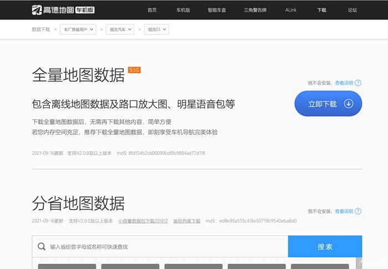
Task: Click the magnifier icon in search box
Action: pos(42,246)
